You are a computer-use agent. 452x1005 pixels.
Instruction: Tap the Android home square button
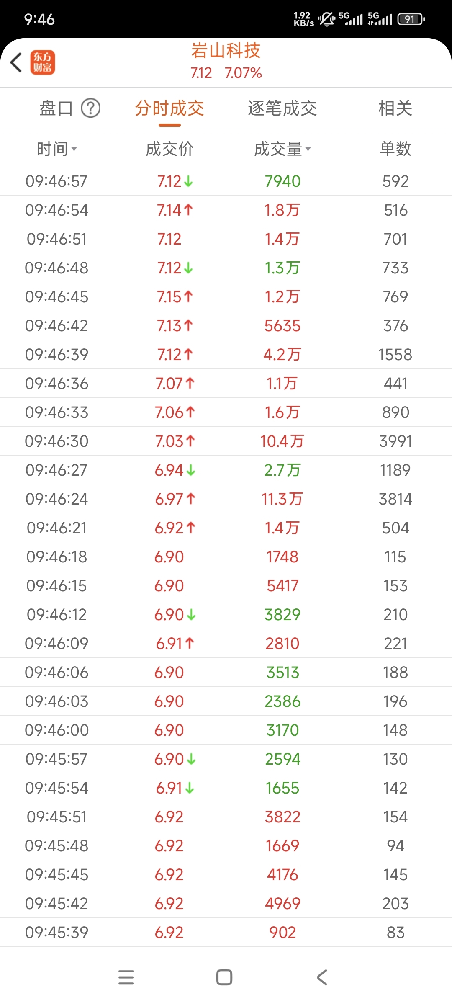(224, 977)
